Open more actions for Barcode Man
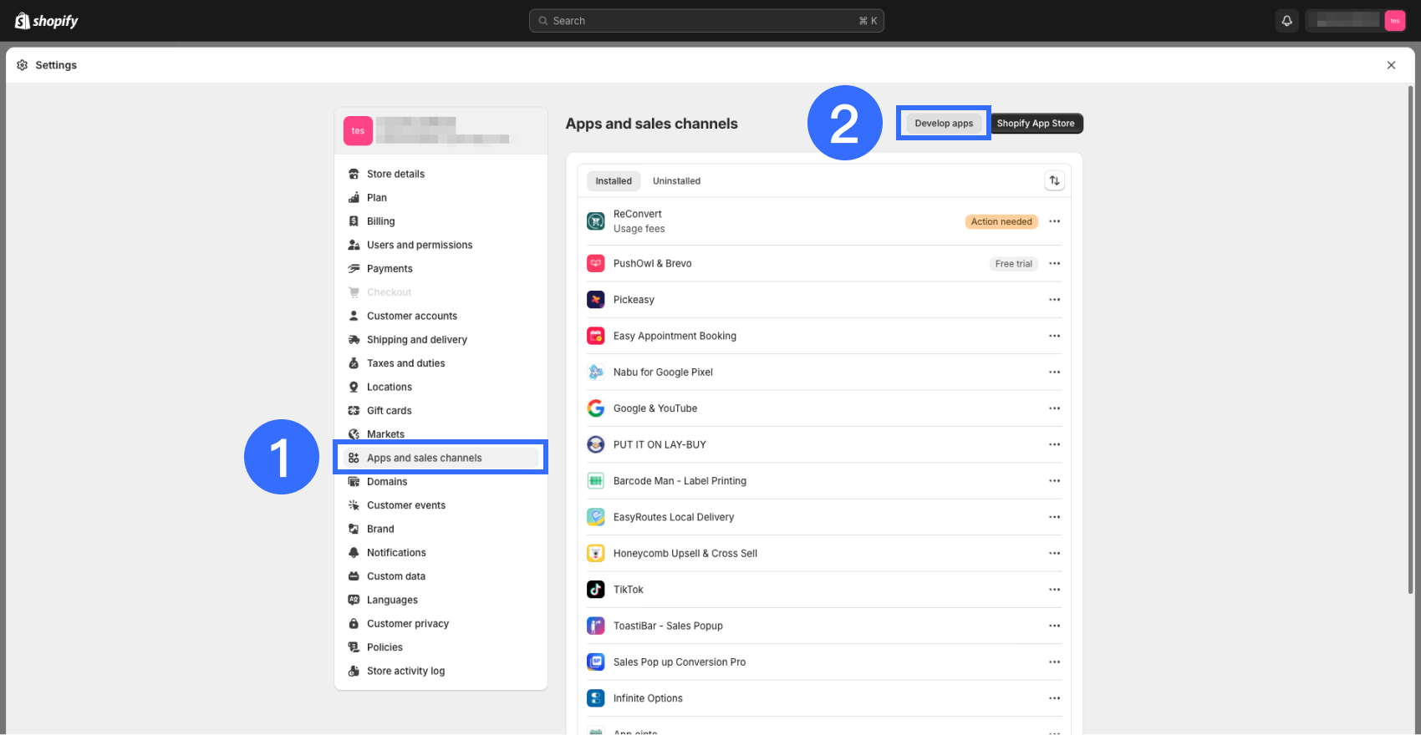 pyautogui.click(x=1055, y=481)
